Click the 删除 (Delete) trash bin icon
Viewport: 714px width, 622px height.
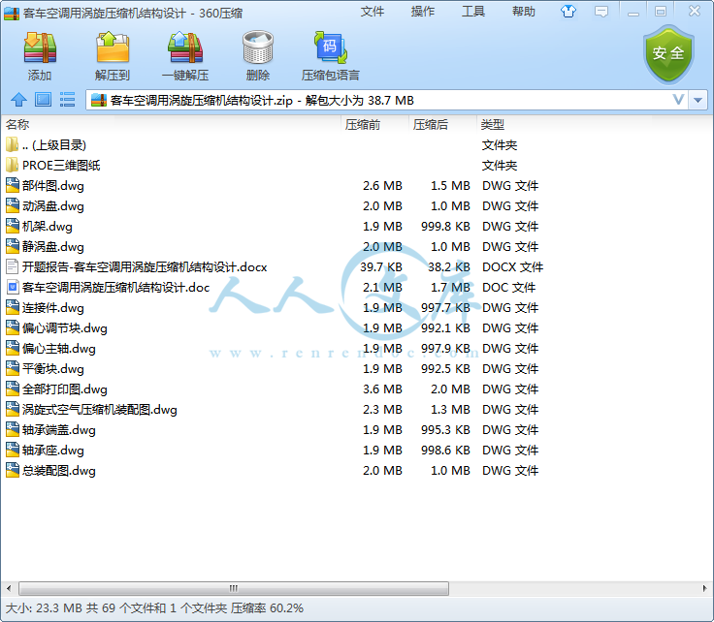258,47
